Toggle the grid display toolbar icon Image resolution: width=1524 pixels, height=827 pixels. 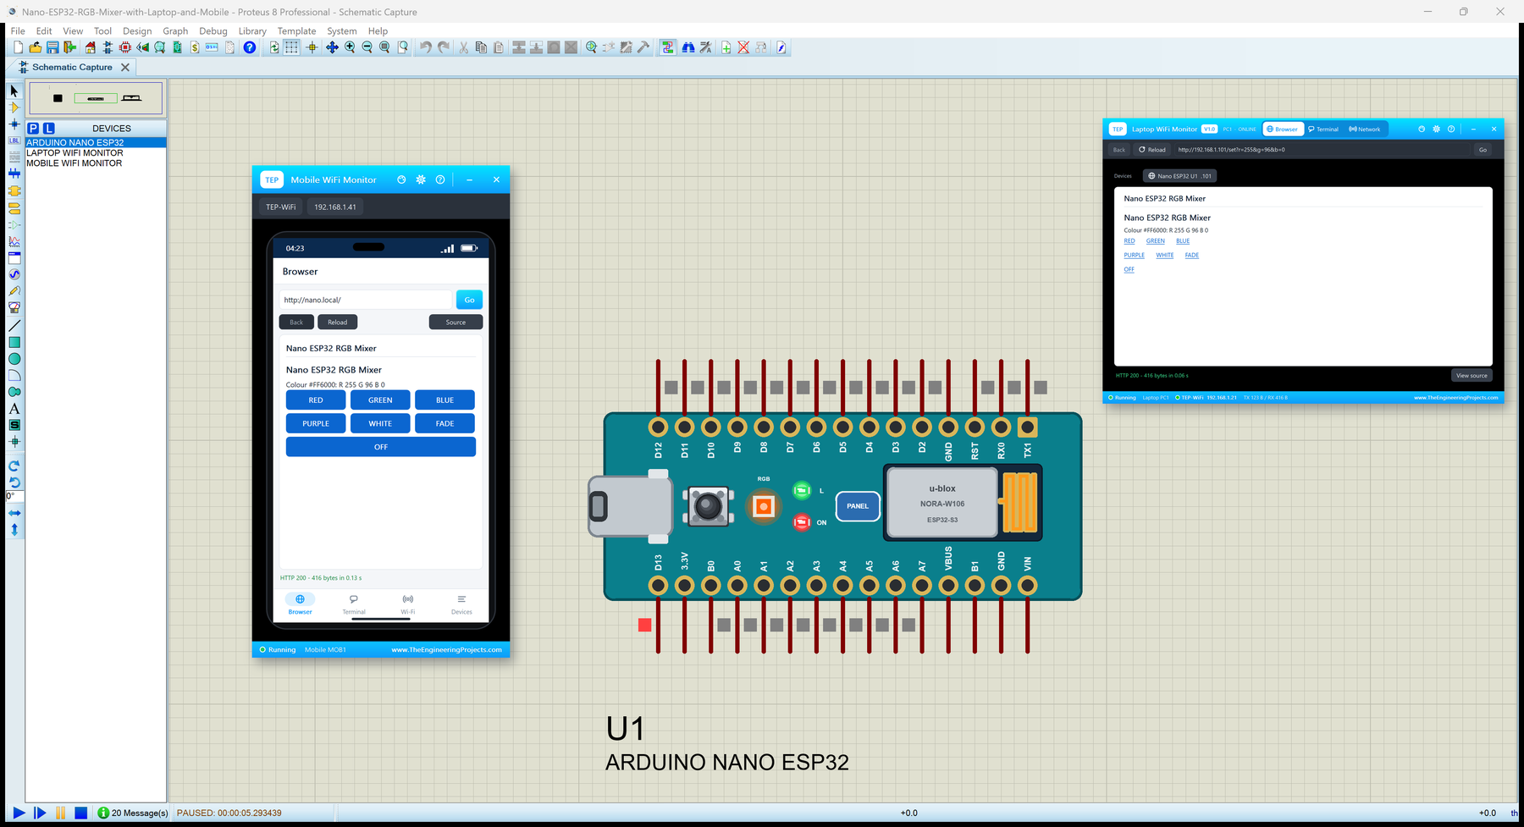tap(291, 47)
